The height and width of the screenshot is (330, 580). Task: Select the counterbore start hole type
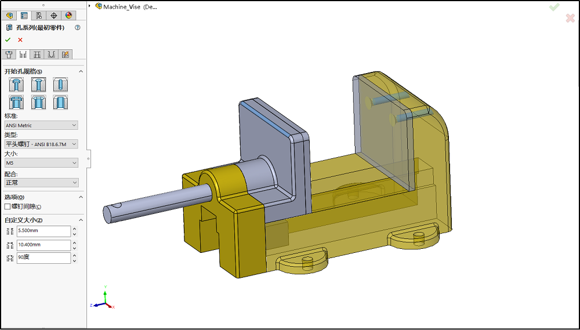click(16, 84)
